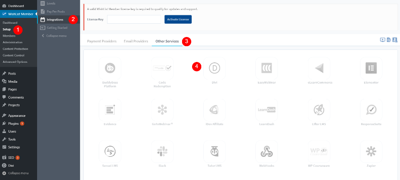Viewport: 400px width, 180px height.
Task: Open the Other Services tab
Action: coord(167,41)
